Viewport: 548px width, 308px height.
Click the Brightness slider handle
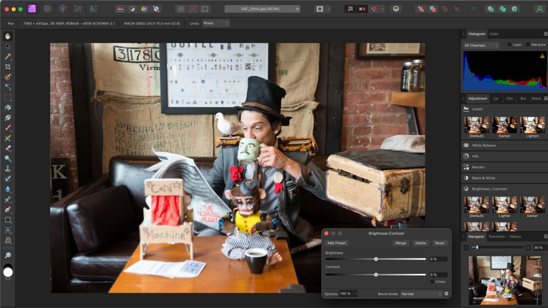(x=376, y=259)
